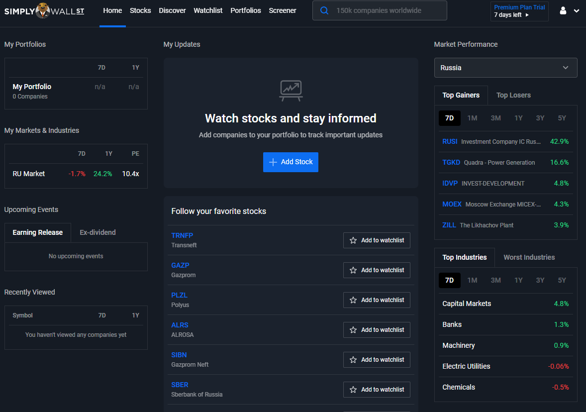Click Capital Markets industry row
Image resolution: width=586 pixels, height=412 pixels.
[x=505, y=304]
